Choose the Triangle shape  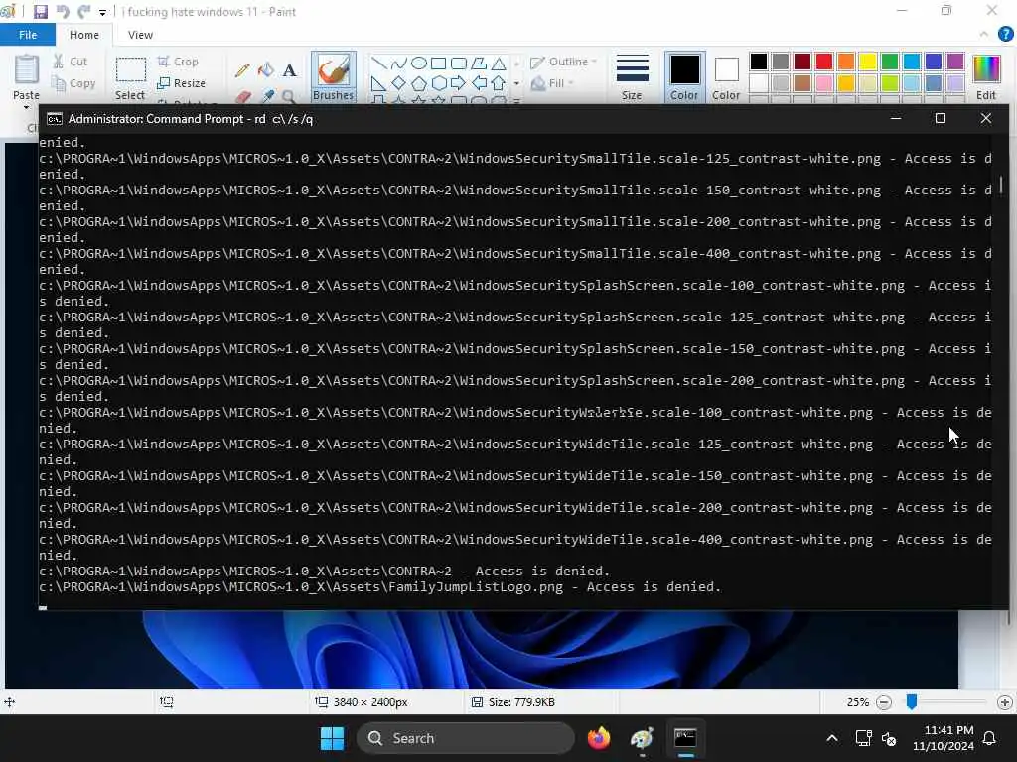[x=499, y=63]
